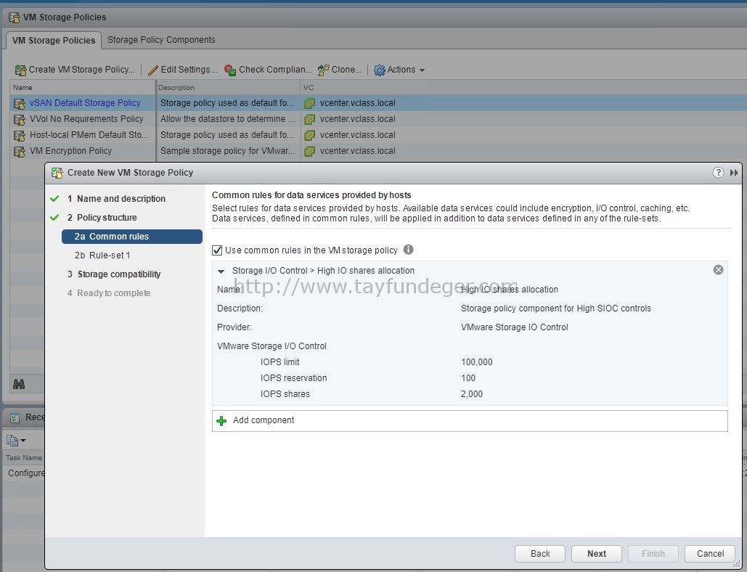Viewport: 747px width, 572px height.
Task: Click the Host-local PMem Default Sto... name
Action: [x=89, y=135]
